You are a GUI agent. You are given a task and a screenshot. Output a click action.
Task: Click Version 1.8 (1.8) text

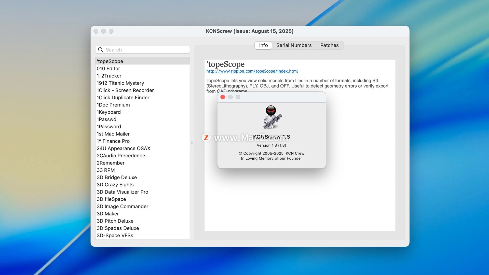(271, 145)
